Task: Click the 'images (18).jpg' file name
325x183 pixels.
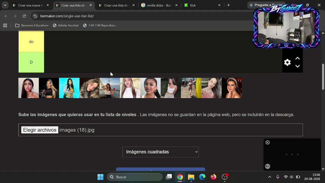Action: (x=77, y=130)
